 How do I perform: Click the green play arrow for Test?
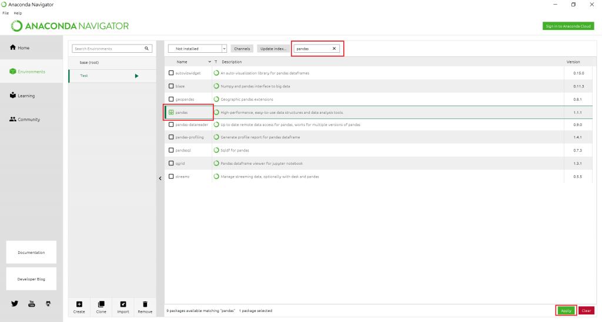pos(136,76)
